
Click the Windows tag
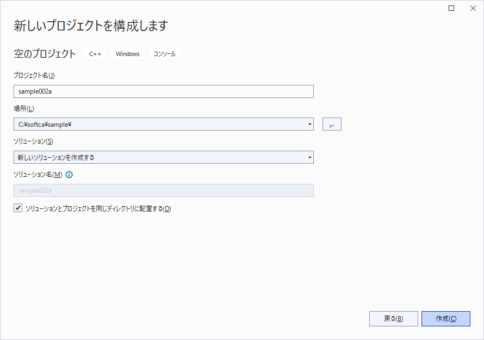[128, 54]
